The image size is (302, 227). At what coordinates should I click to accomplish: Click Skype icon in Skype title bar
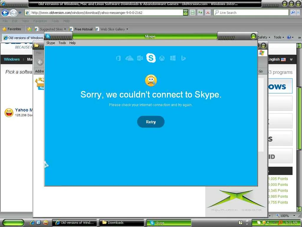click(48, 36)
